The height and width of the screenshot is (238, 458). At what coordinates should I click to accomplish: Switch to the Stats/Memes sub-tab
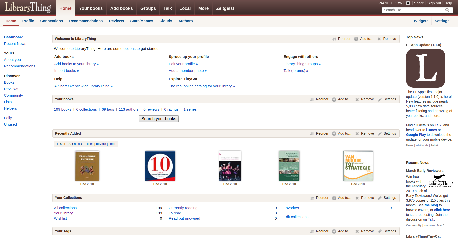(x=141, y=21)
